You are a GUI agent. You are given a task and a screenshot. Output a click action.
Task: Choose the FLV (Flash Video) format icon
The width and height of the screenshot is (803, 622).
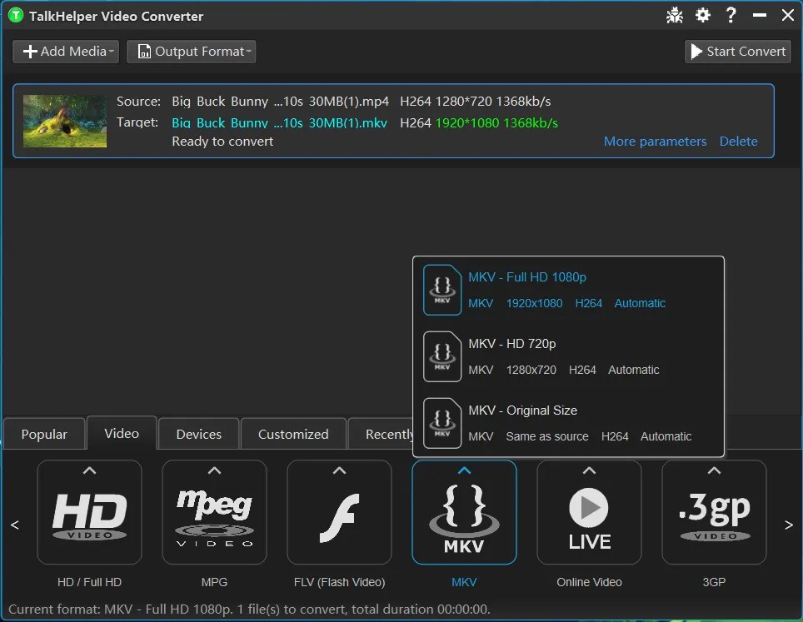tap(339, 512)
